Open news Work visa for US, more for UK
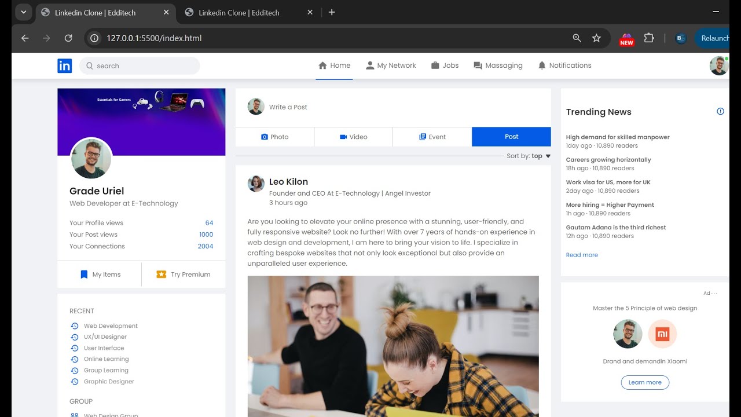The height and width of the screenshot is (417, 741). click(608, 182)
